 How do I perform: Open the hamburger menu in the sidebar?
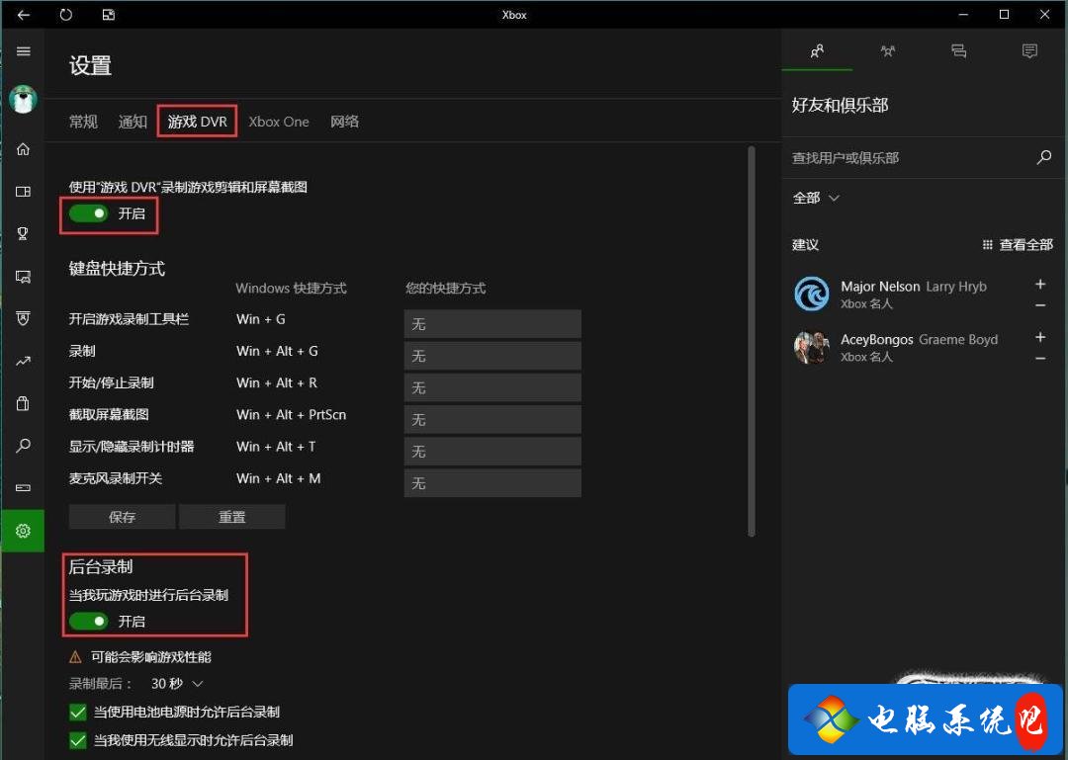pos(23,51)
